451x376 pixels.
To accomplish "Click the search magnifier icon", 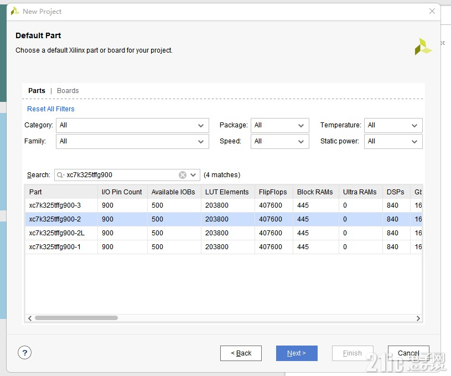I will (x=60, y=175).
